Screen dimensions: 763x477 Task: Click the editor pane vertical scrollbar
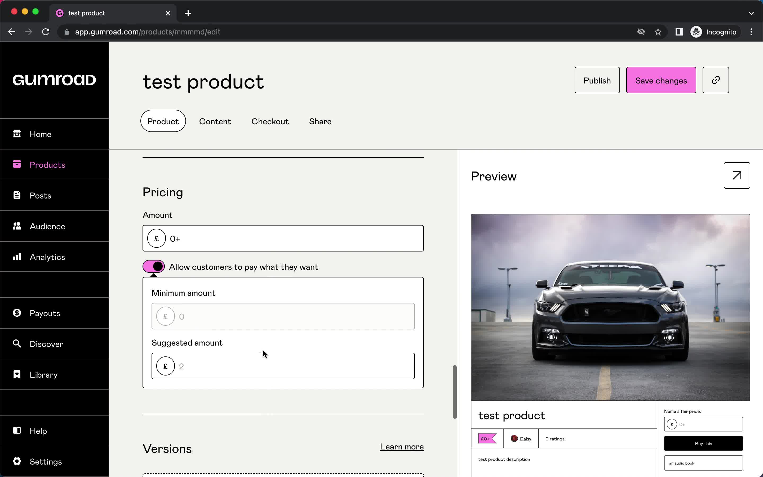(455, 392)
